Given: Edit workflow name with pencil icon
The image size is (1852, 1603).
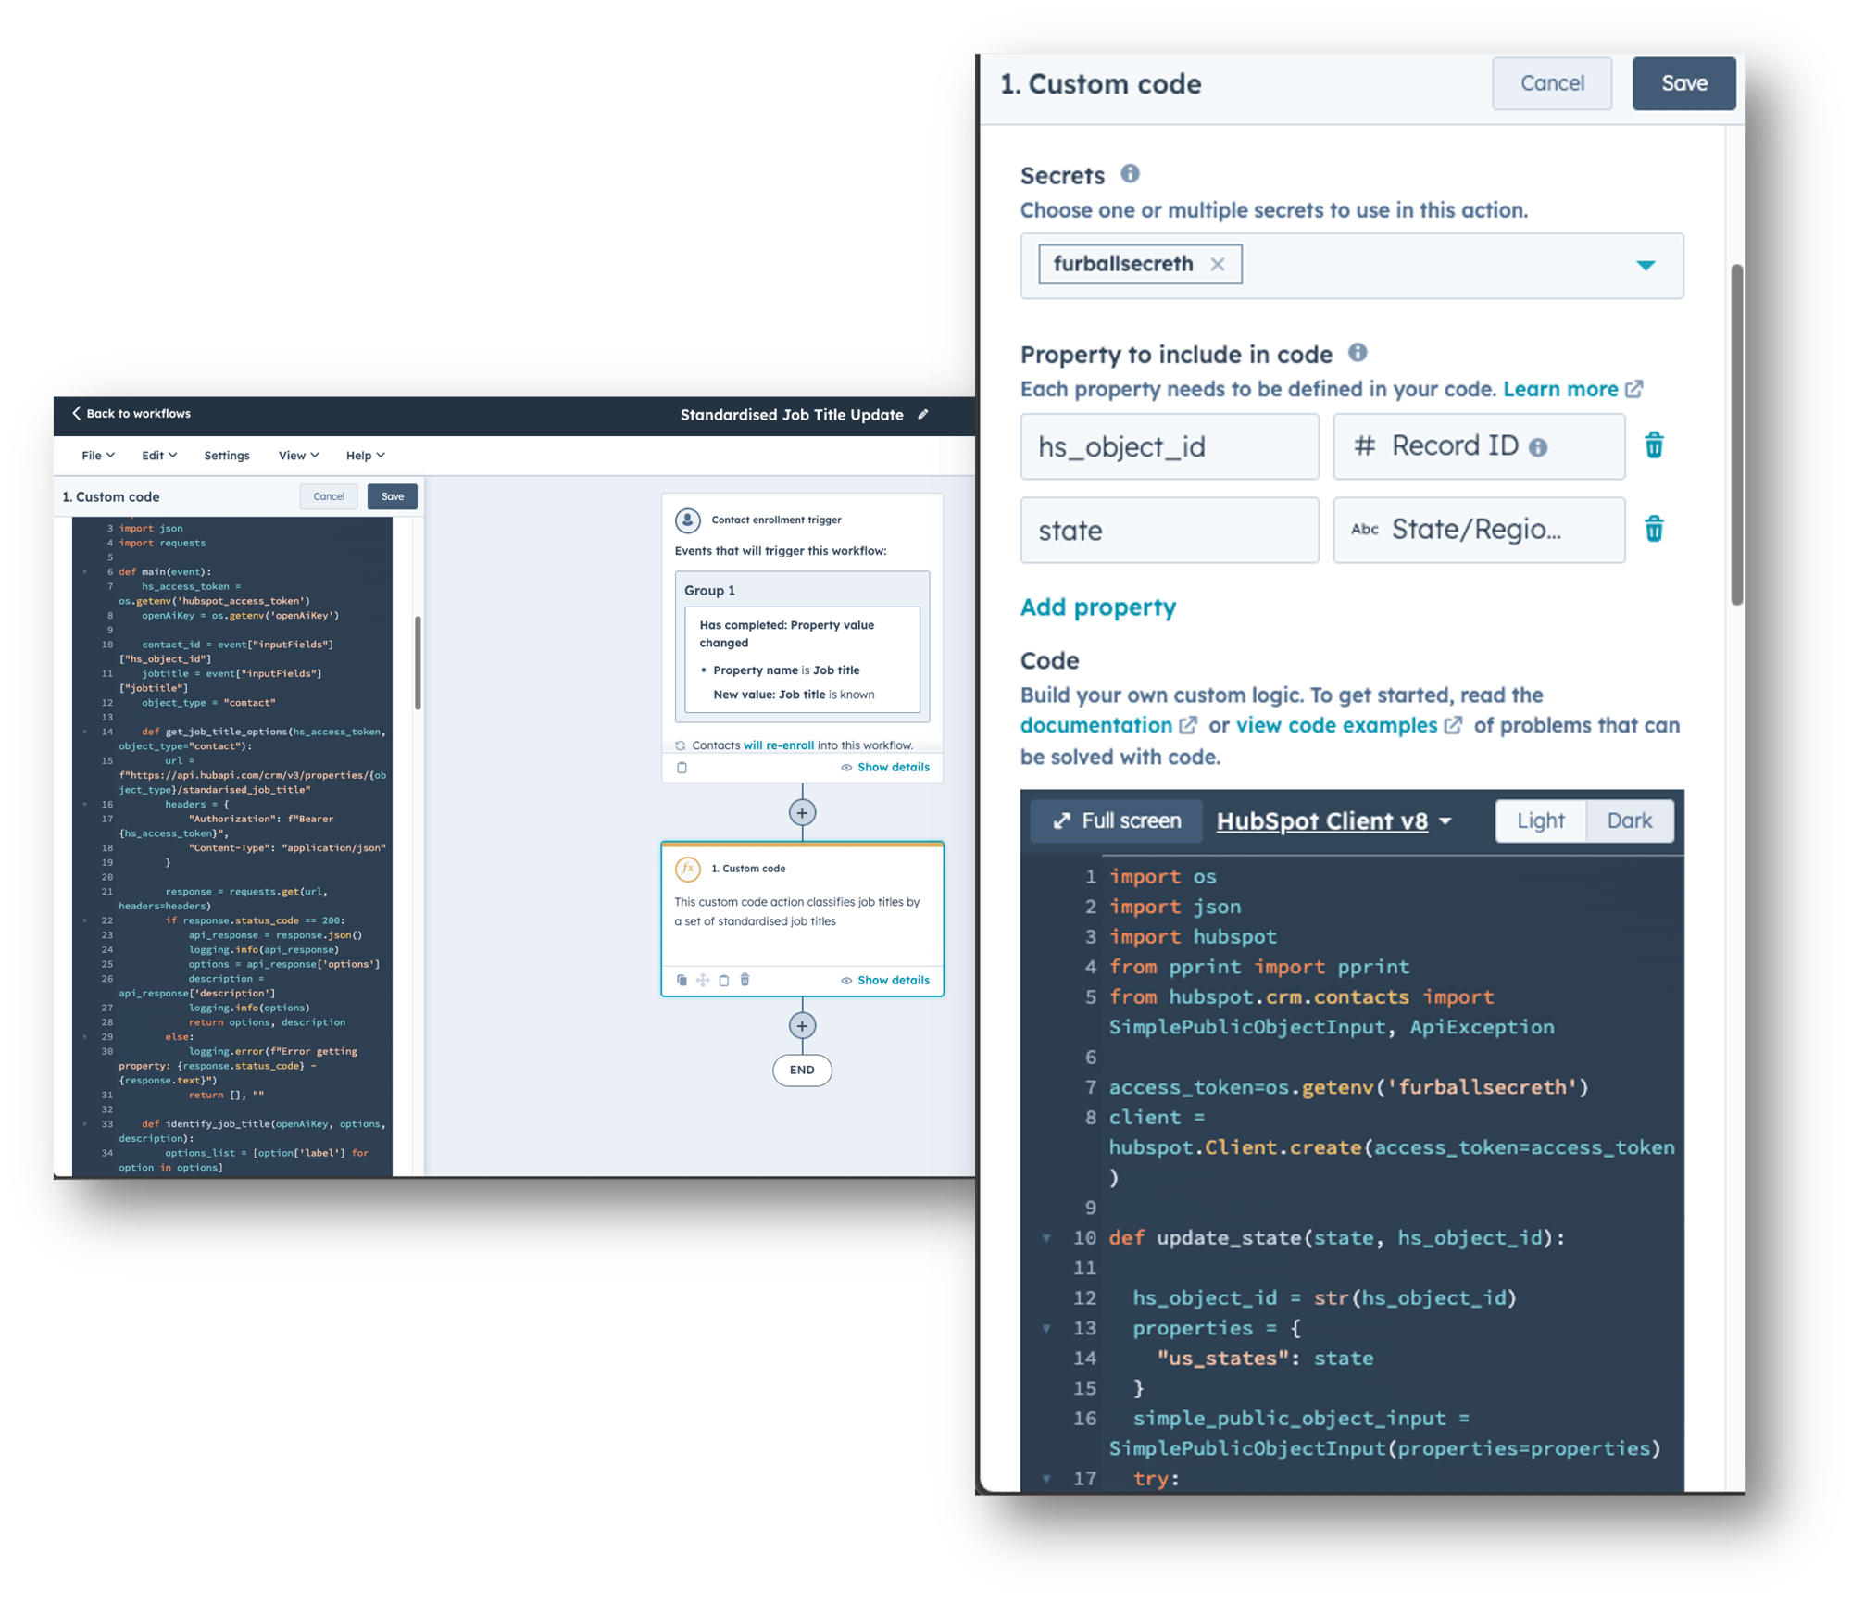Looking at the screenshot, I should (922, 414).
